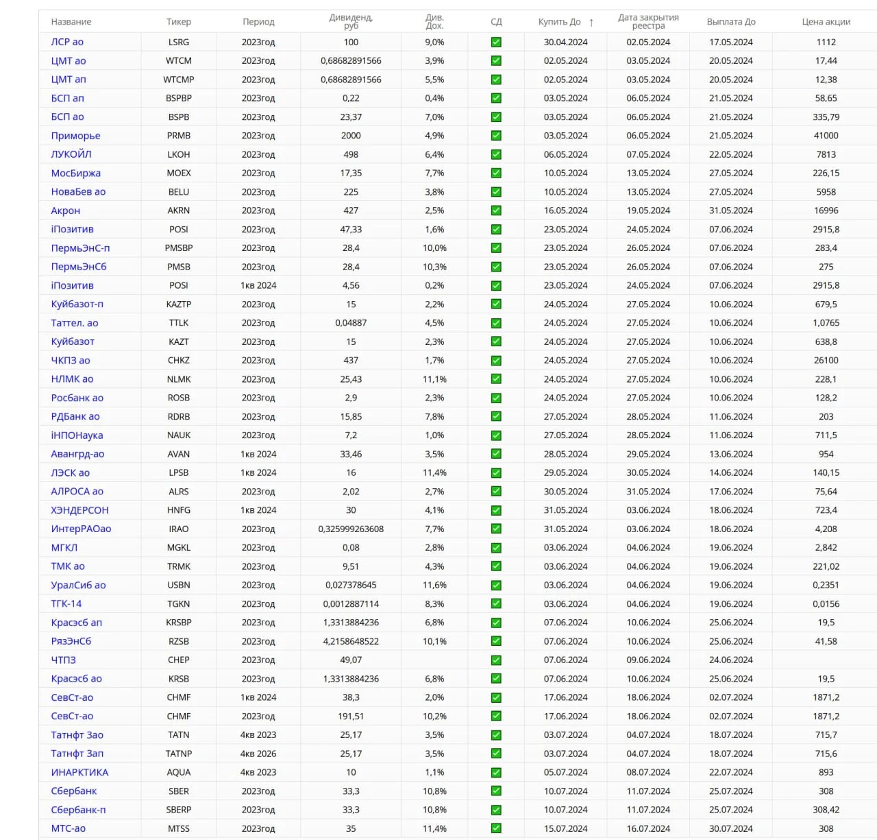Viewport: 877px width, 840px height.
Task: Toggle the СД checkbox for Акрон
Action: [496, 211]
